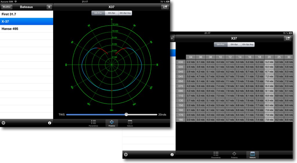
Task: Open Polaires tab in values window
Action: 234,155
